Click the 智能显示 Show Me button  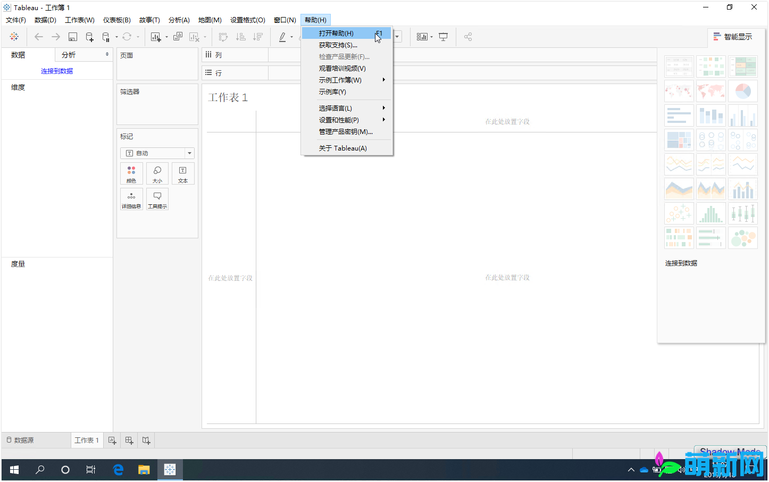733,37
